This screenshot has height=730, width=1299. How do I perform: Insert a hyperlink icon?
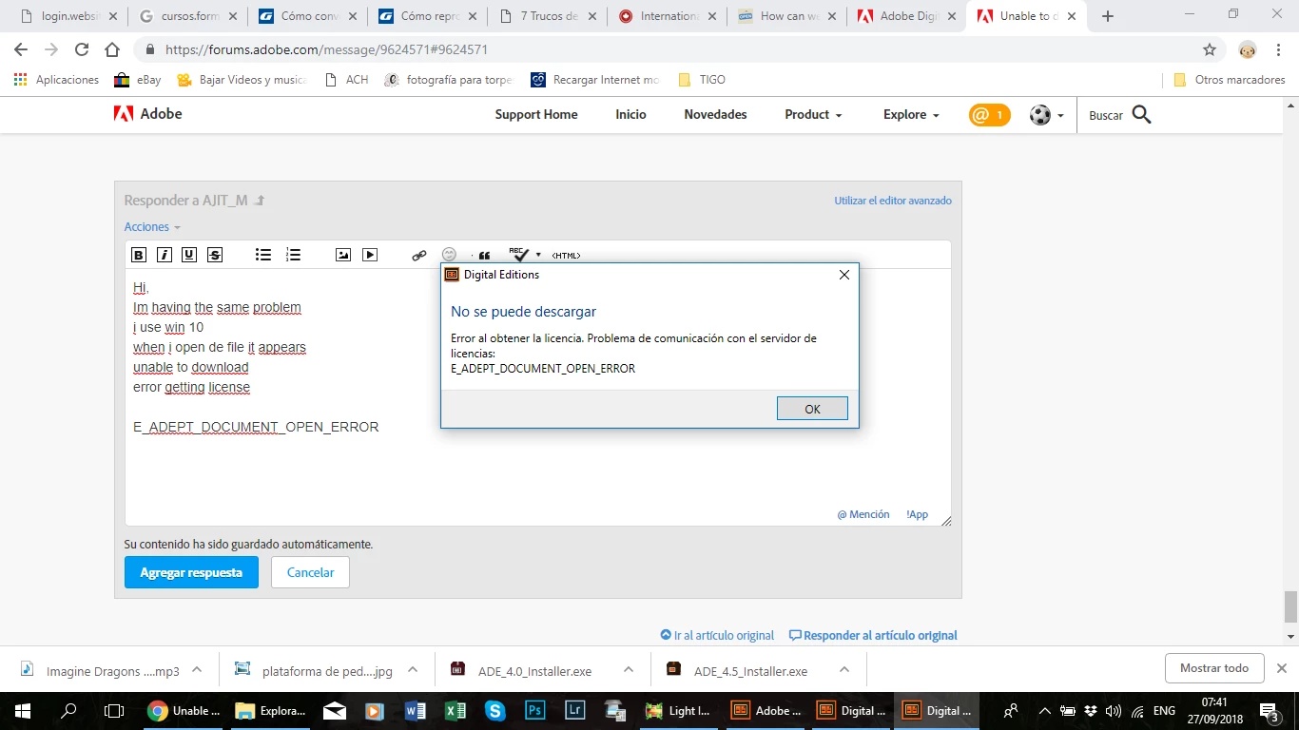pyautogui.click(x=419, y=255)
